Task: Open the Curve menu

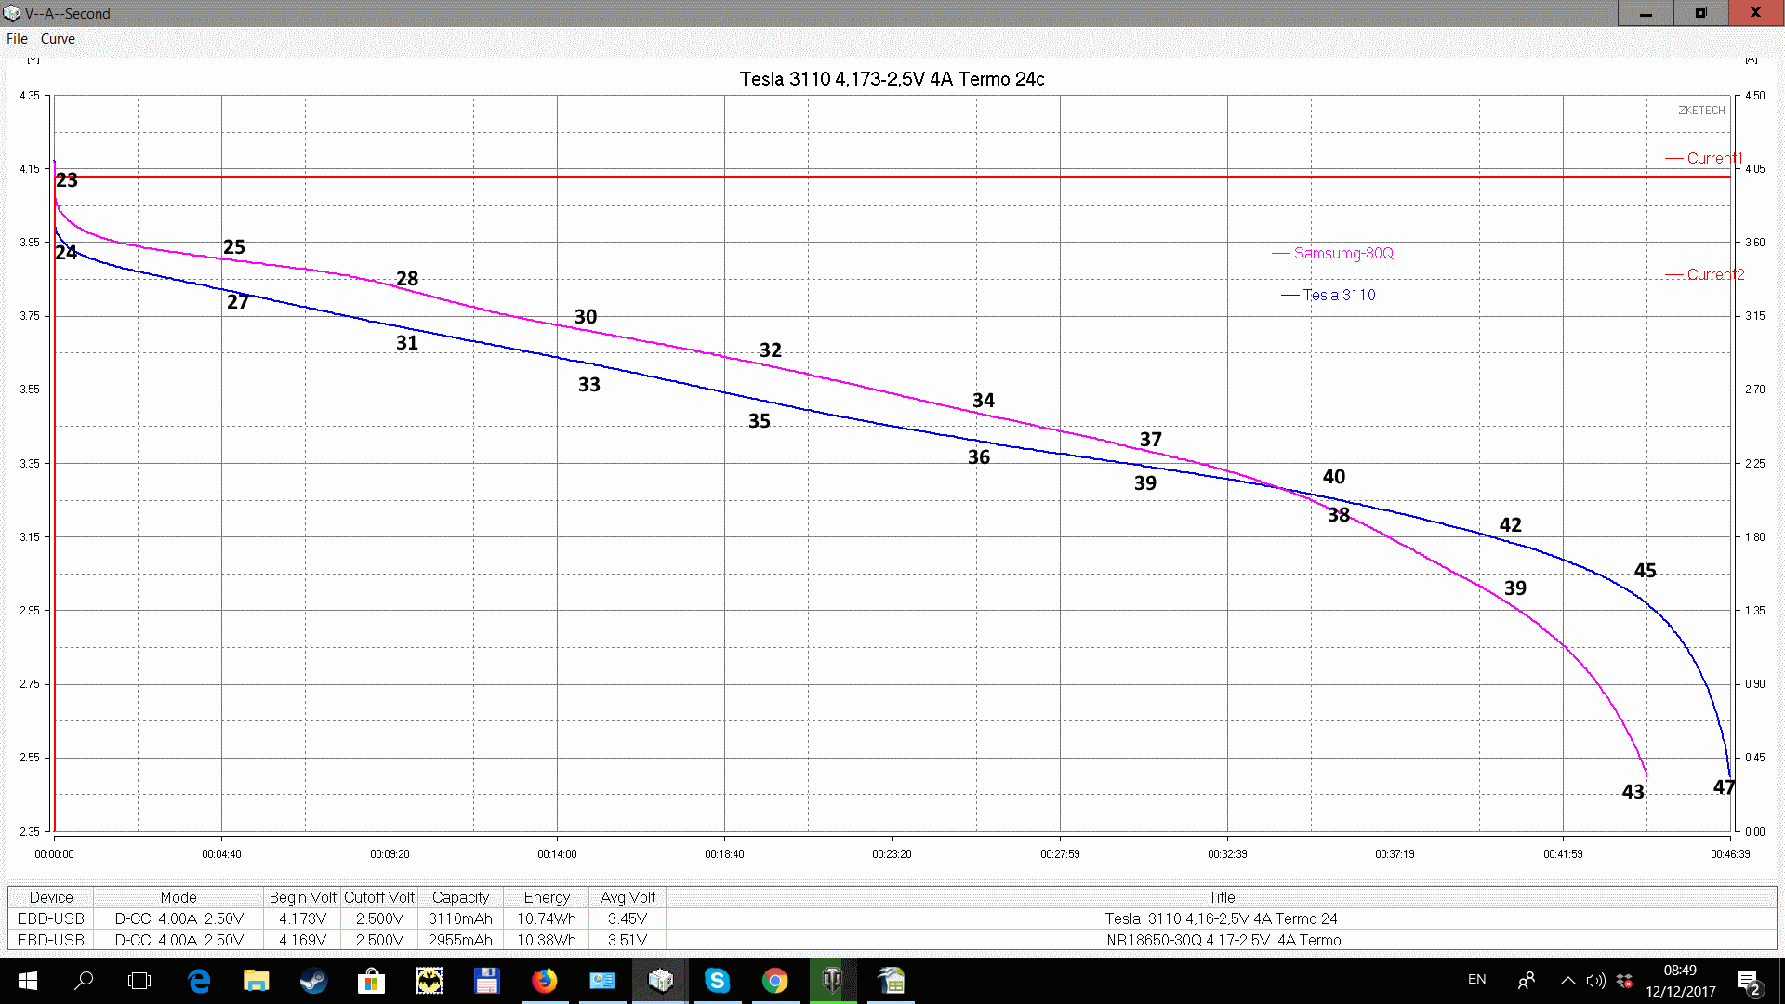Action: pyautogui.click(x=58, y=39)
